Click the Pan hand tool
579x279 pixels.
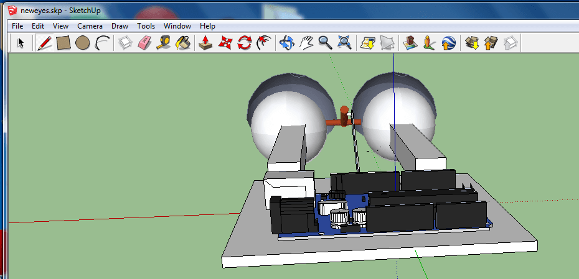pyautogui.click(x=305, y=43)
